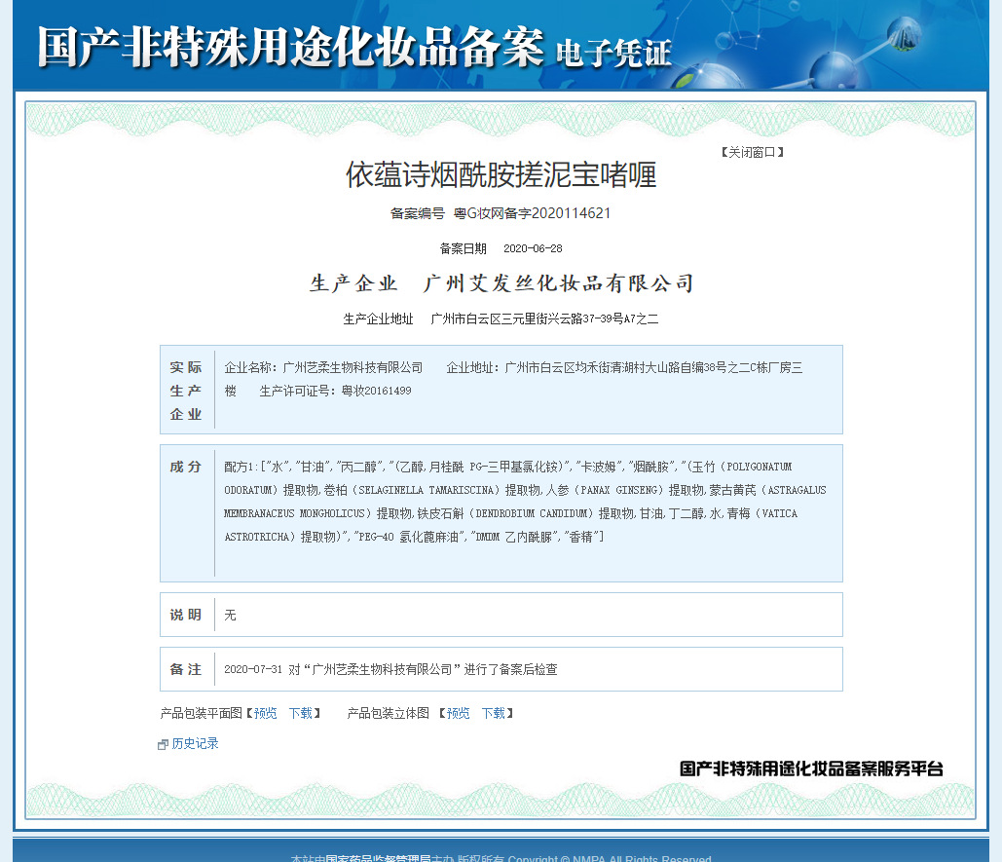
Task: Select the record number 粤G妆网备字2020114621
Action: pos(532,213)
